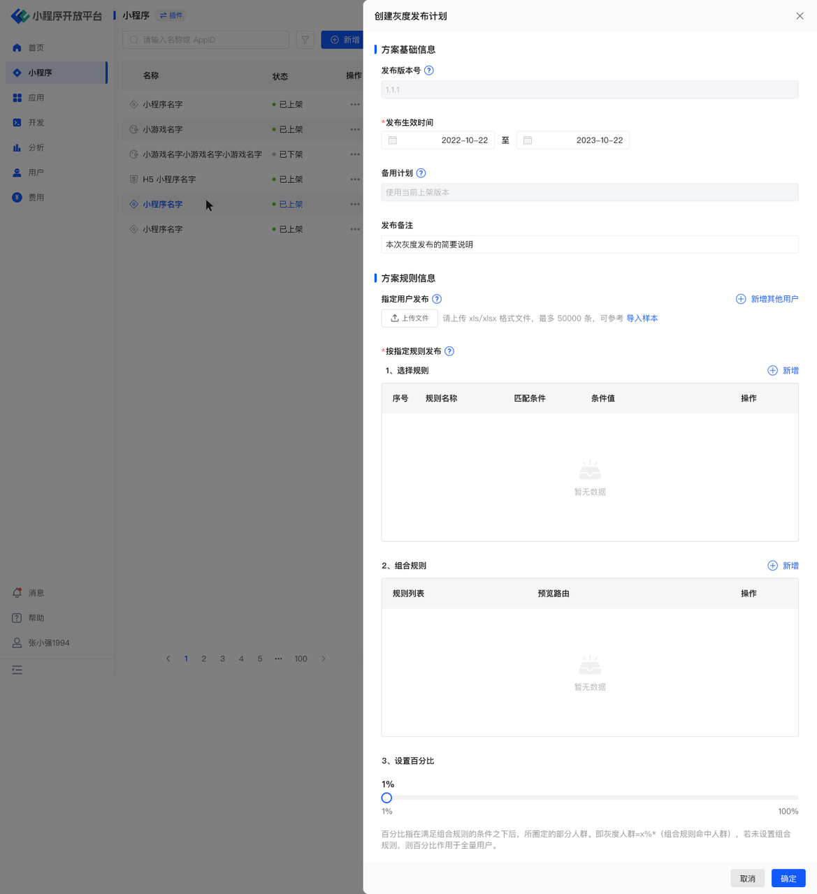Click help icon next to 指定用户发布
Image resolution: width=817 pixels, height=894 pixels.
437,299
